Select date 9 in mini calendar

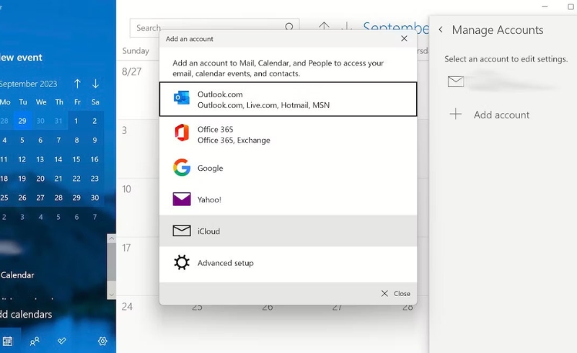click(95, 140)
